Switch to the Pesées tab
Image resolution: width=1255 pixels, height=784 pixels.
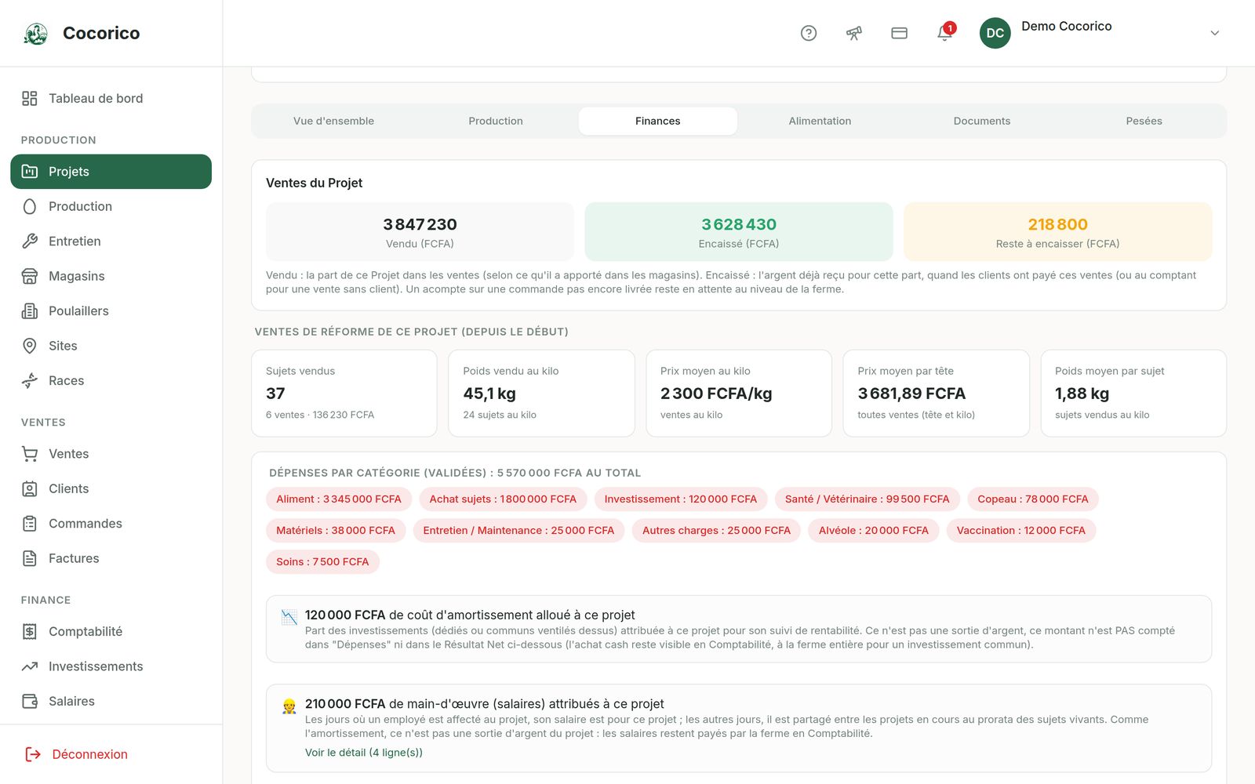(1144, 121)
